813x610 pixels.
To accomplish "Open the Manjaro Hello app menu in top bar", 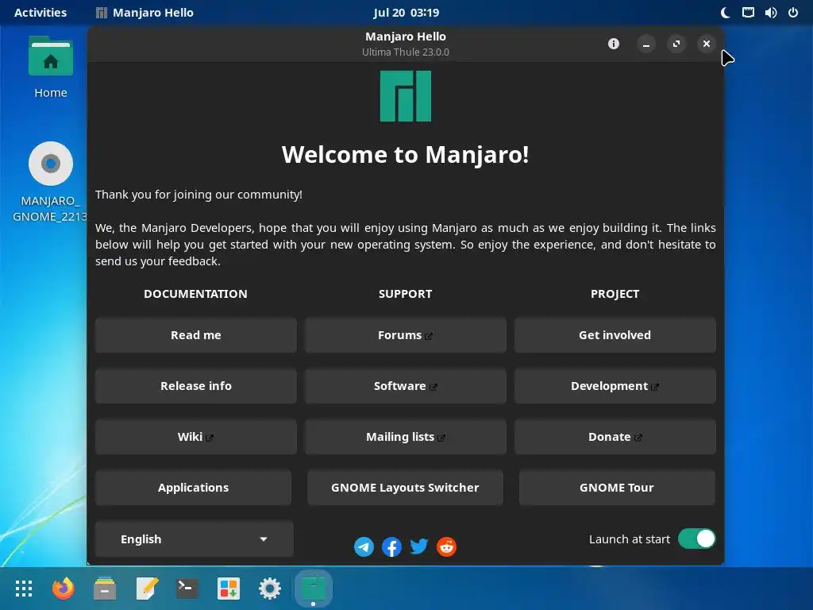I will (x=144, y=13).
